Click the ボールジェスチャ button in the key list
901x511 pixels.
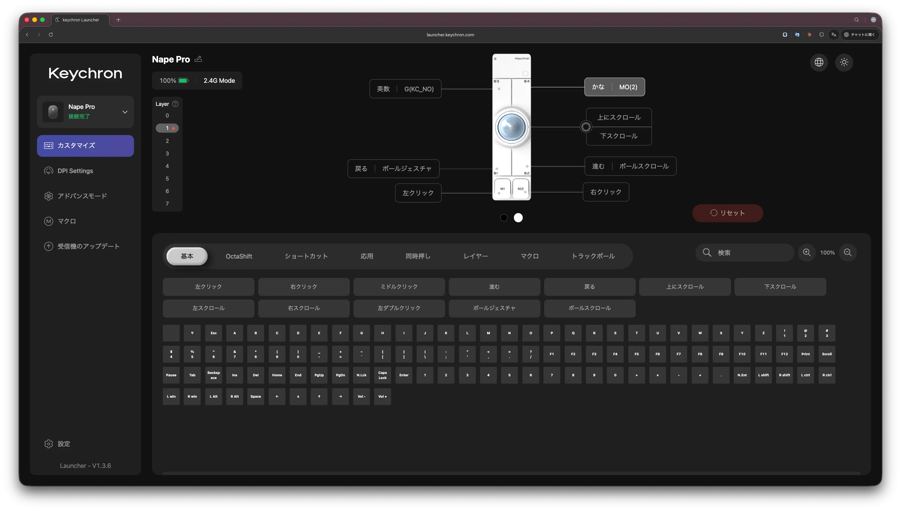[x=494, y=308]
